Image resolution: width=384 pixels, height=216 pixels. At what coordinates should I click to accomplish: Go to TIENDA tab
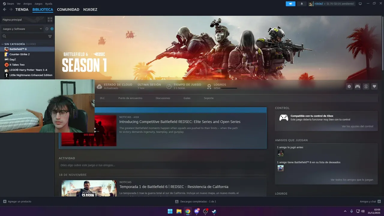pos(22,10)
